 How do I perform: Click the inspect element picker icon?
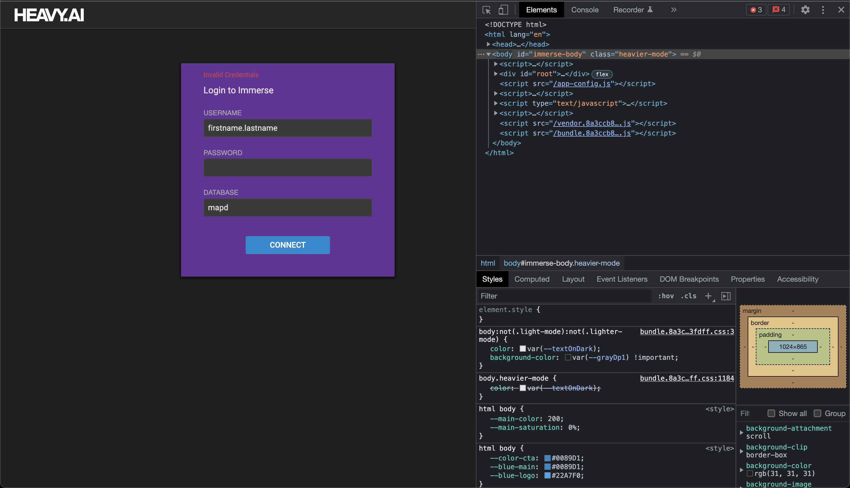pyautogui.click(x=487, y=10)
